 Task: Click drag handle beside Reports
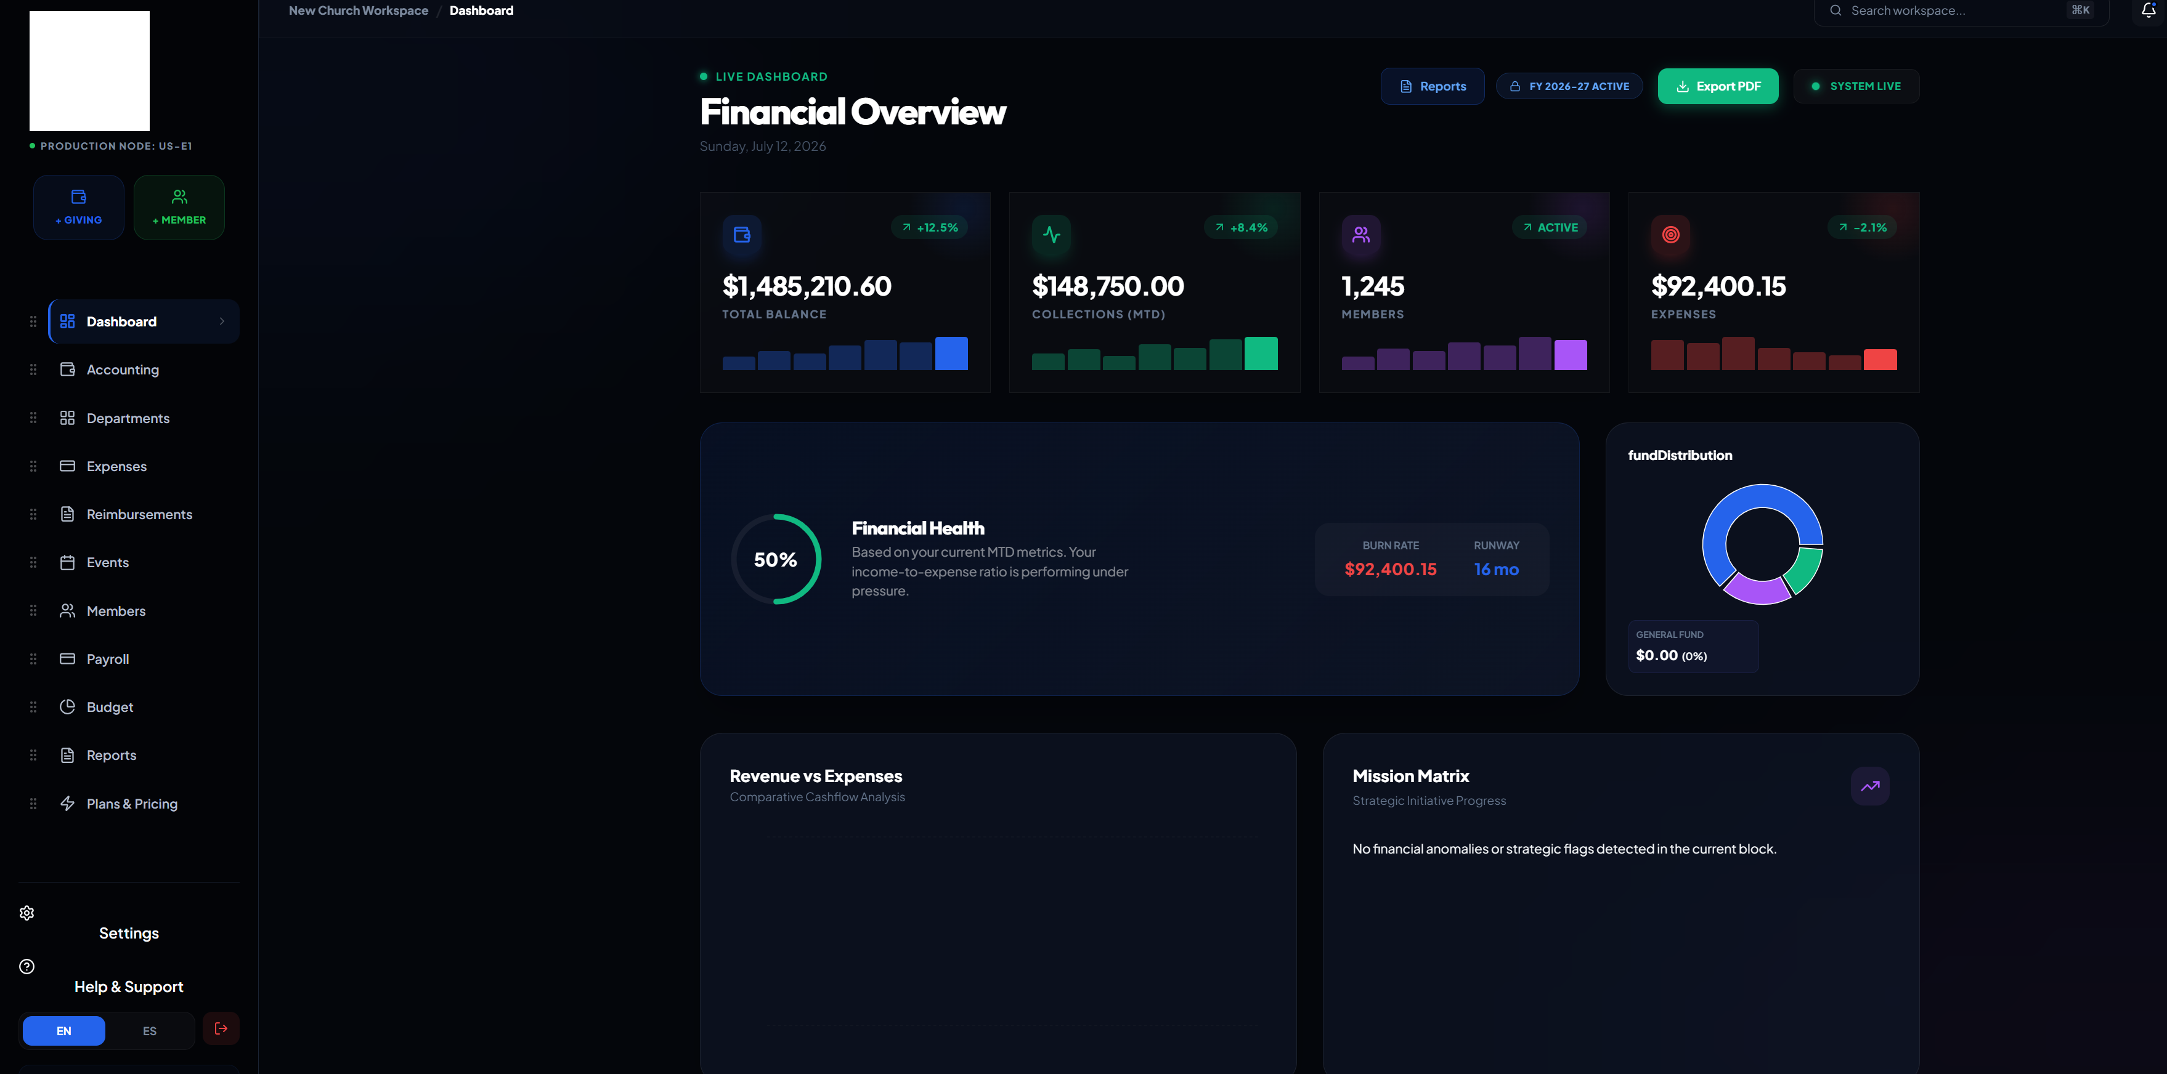tap(33, 755)
